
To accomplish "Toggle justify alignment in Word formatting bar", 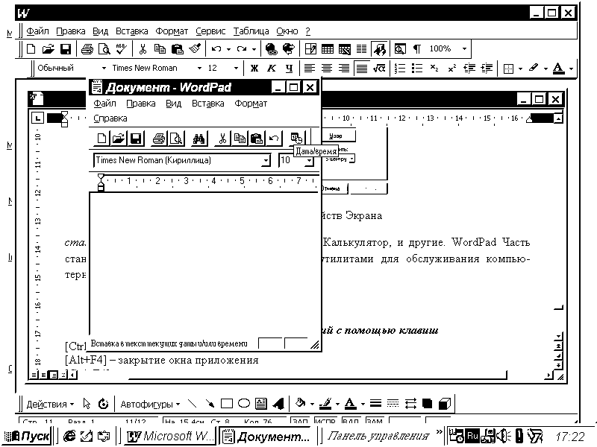I will tap(361, 68).
